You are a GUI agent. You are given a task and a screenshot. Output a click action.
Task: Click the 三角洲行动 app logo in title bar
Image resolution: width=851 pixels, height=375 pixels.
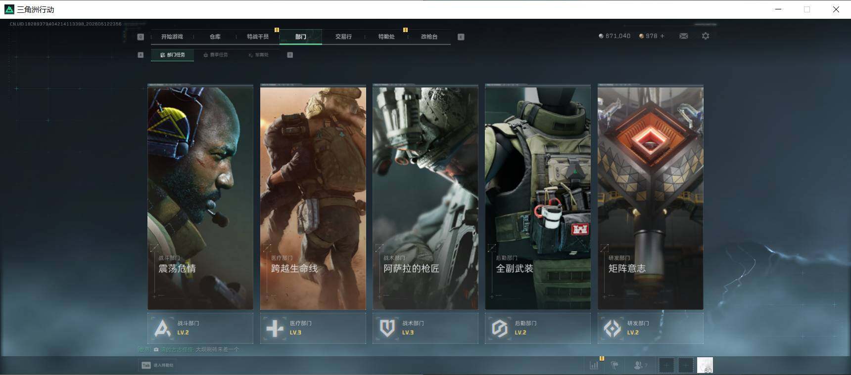click(9, 9)
